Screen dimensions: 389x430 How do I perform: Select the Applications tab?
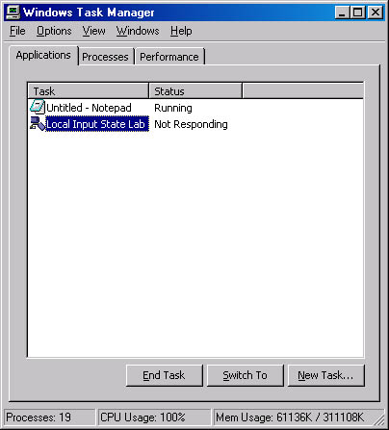click(43, 56)
